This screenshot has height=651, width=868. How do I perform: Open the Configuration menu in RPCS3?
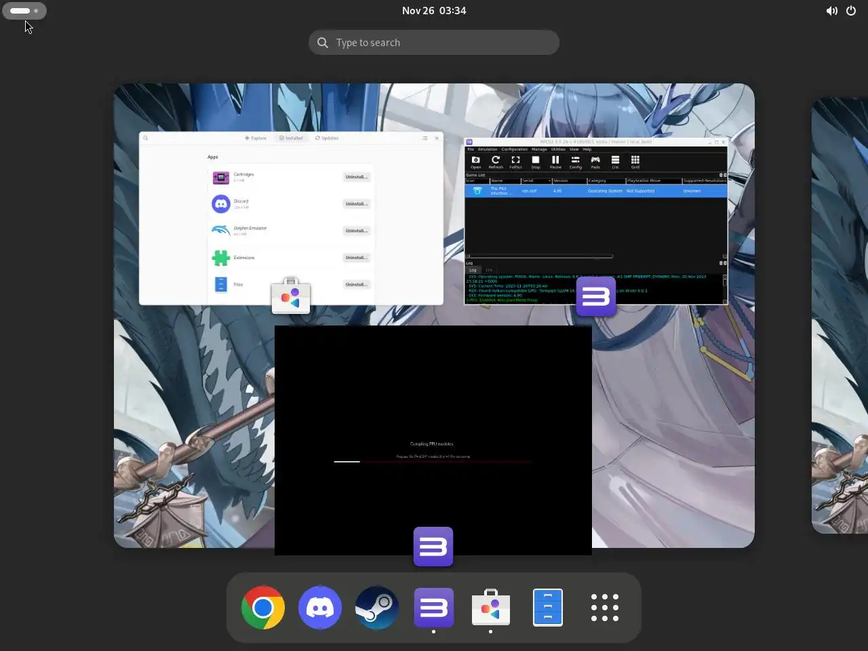(x=515, y=149)
